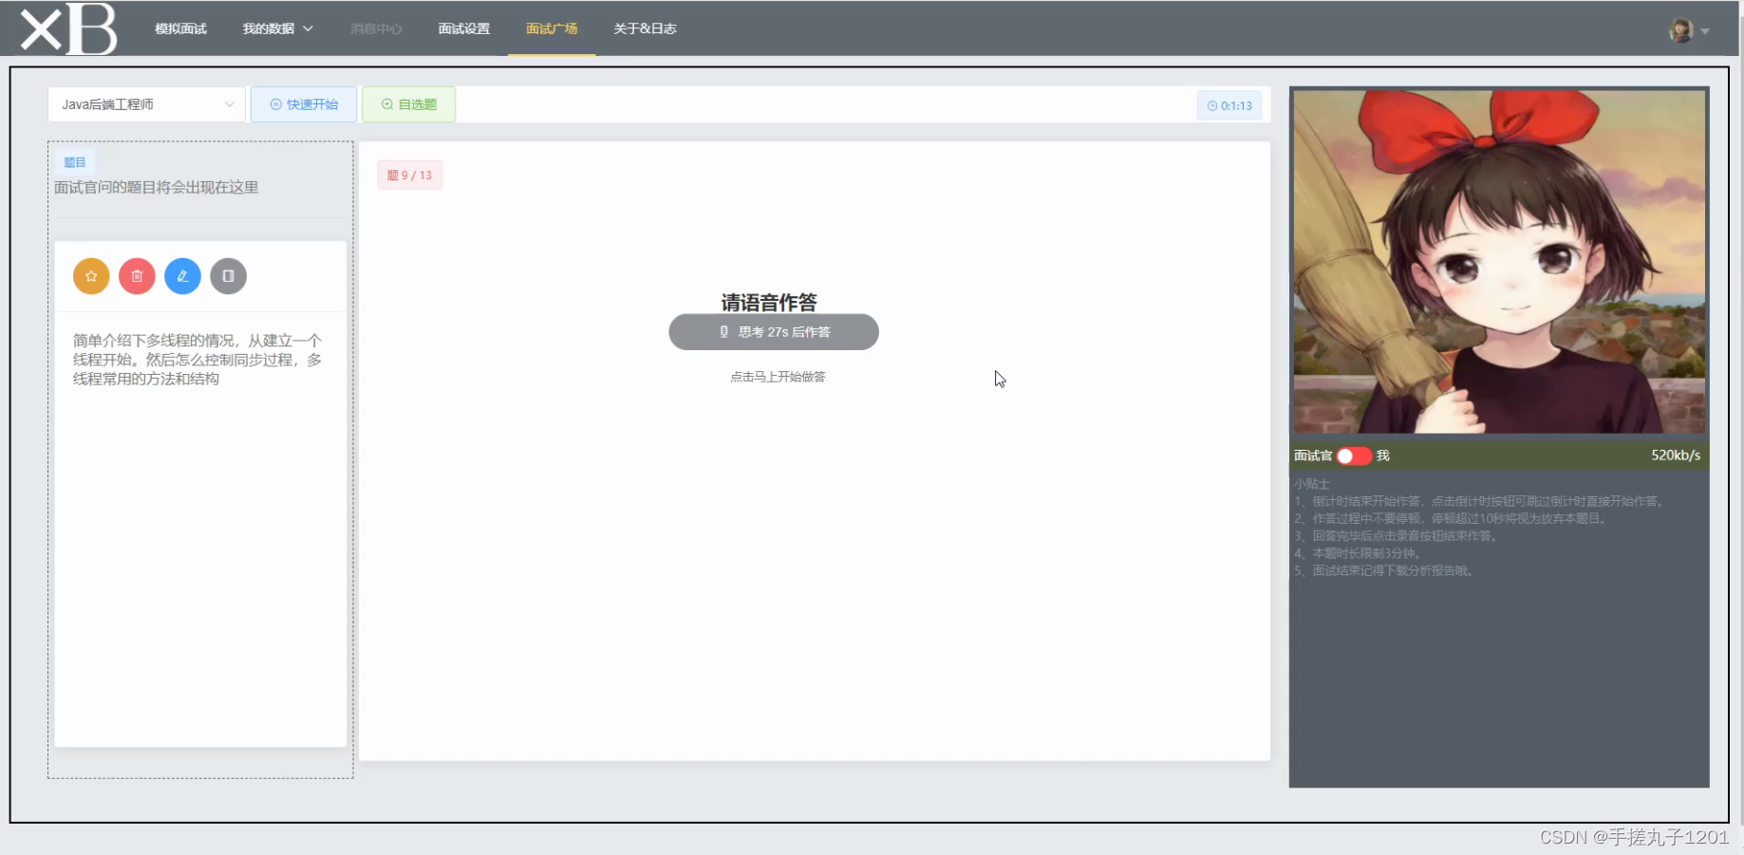
Task: Click the orange star favorite icon
Action: coord(91,276)
